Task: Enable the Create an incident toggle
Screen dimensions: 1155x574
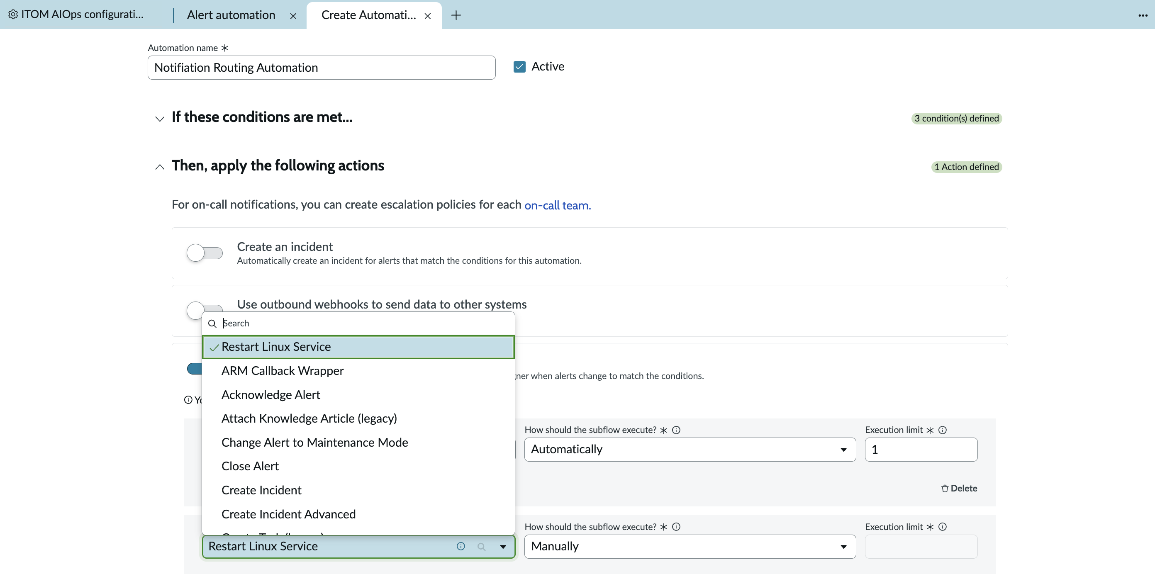Action: click(x=205, y=253)
